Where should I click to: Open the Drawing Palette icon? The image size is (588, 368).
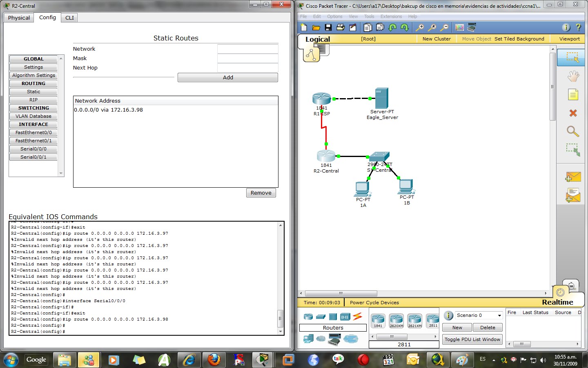459,27
